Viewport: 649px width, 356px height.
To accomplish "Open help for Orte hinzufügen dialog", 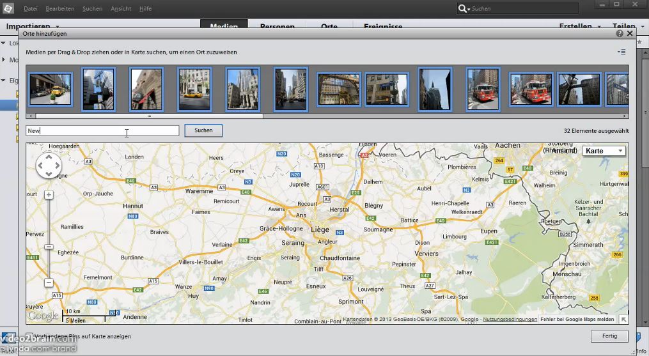I will (x=620, y=33).
